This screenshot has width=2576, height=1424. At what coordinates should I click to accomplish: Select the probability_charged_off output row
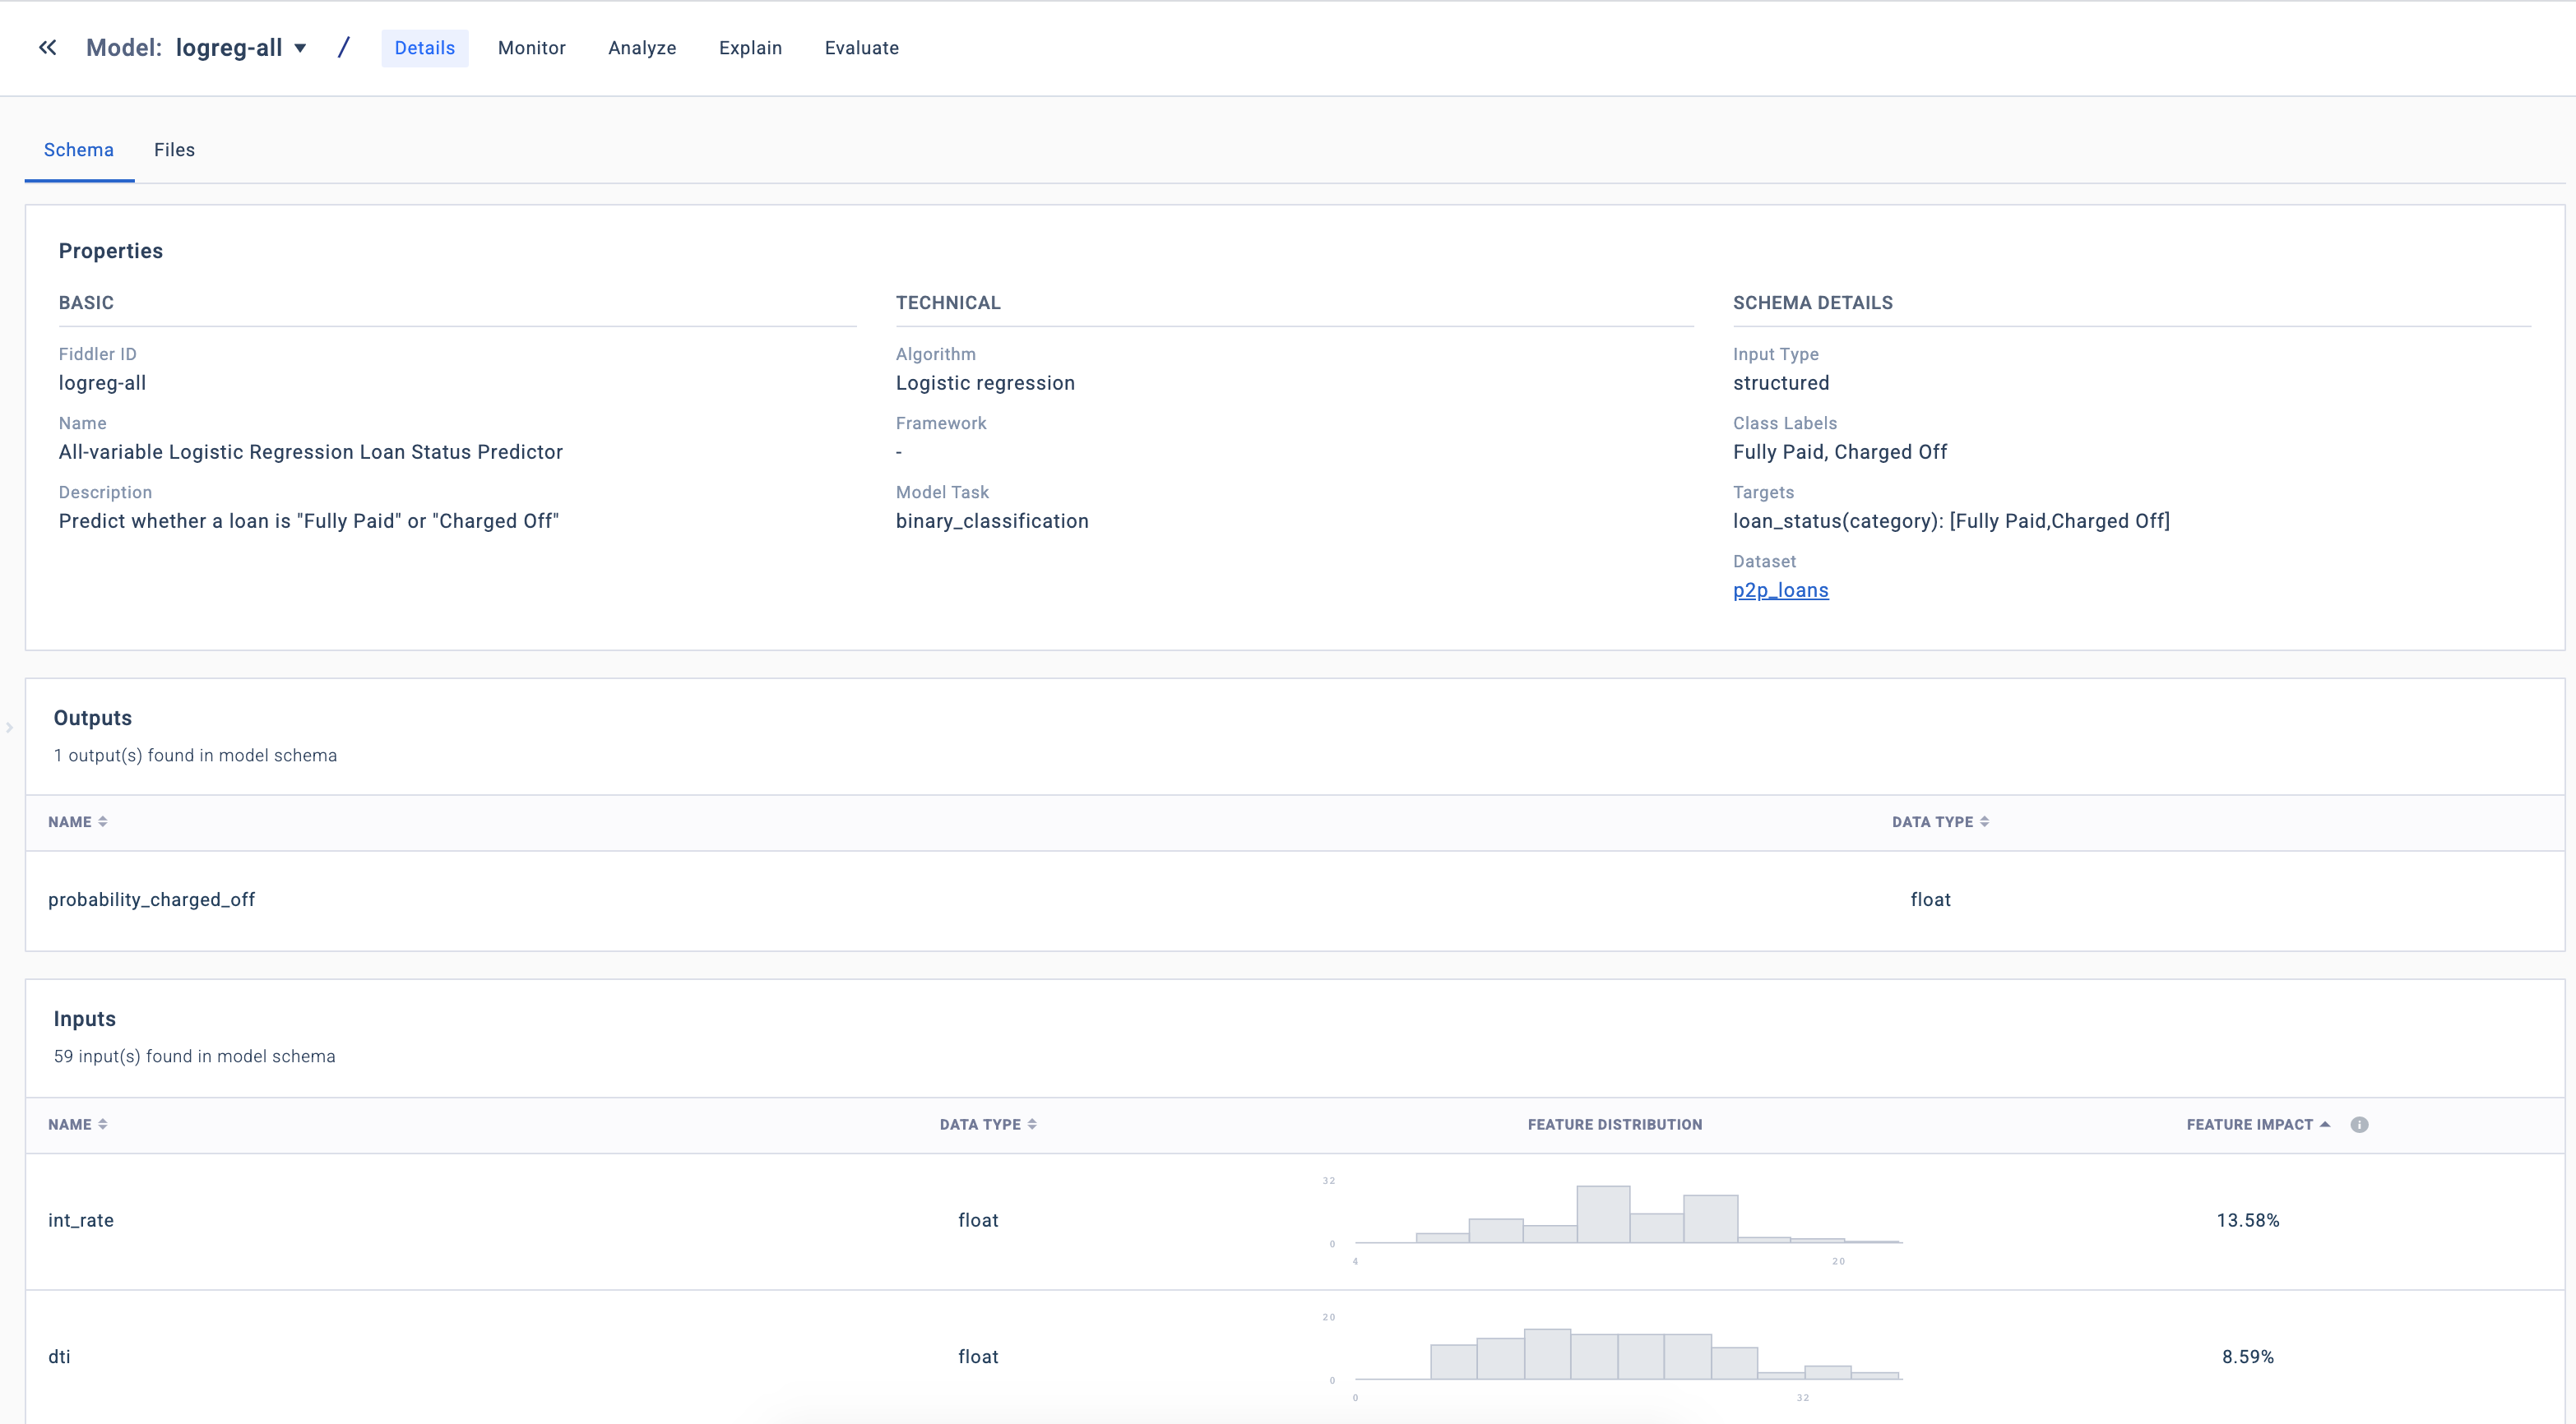[x=152, y=899]
